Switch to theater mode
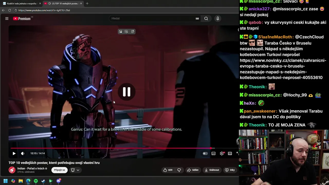 (230, 153)
